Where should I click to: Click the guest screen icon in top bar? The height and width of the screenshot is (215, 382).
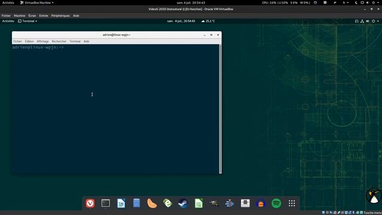[356, 21]
